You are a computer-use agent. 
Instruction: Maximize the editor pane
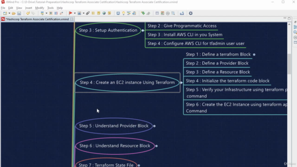(x=289, y=19)
